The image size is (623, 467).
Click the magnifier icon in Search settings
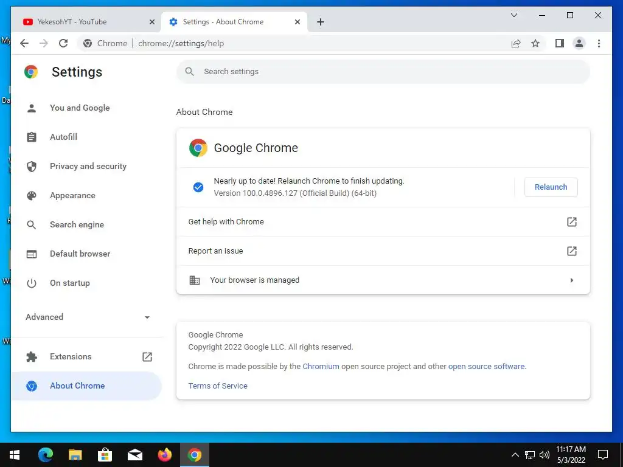click(190, 72)
